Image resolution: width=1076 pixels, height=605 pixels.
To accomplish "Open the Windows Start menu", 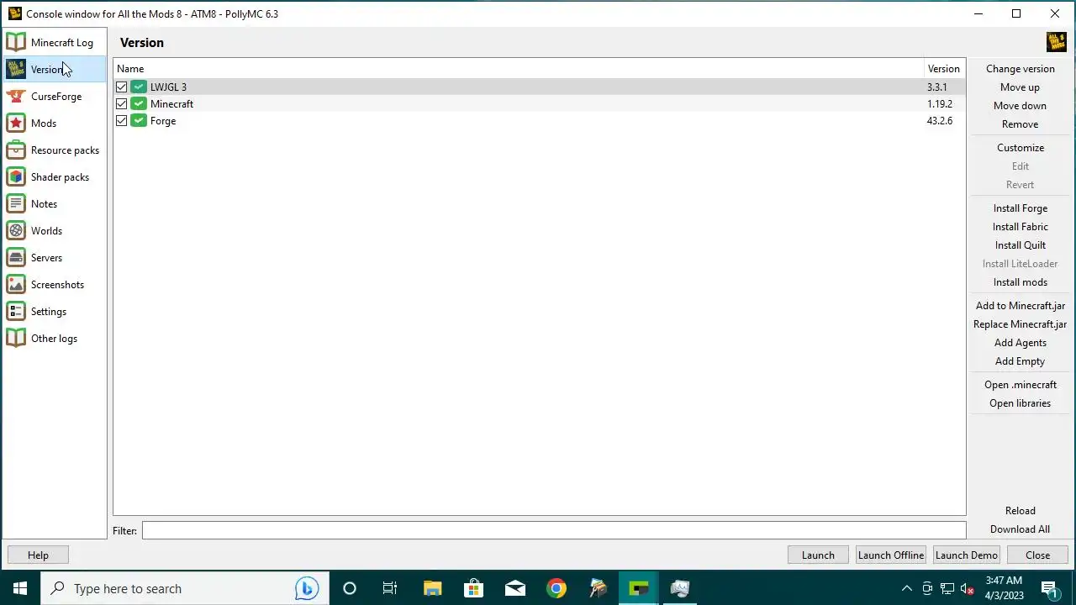I will [20, 588].
